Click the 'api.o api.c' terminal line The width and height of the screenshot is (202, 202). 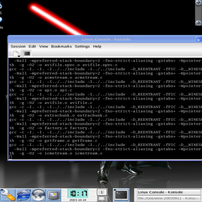pyautogui.click(x=58, y=90)
